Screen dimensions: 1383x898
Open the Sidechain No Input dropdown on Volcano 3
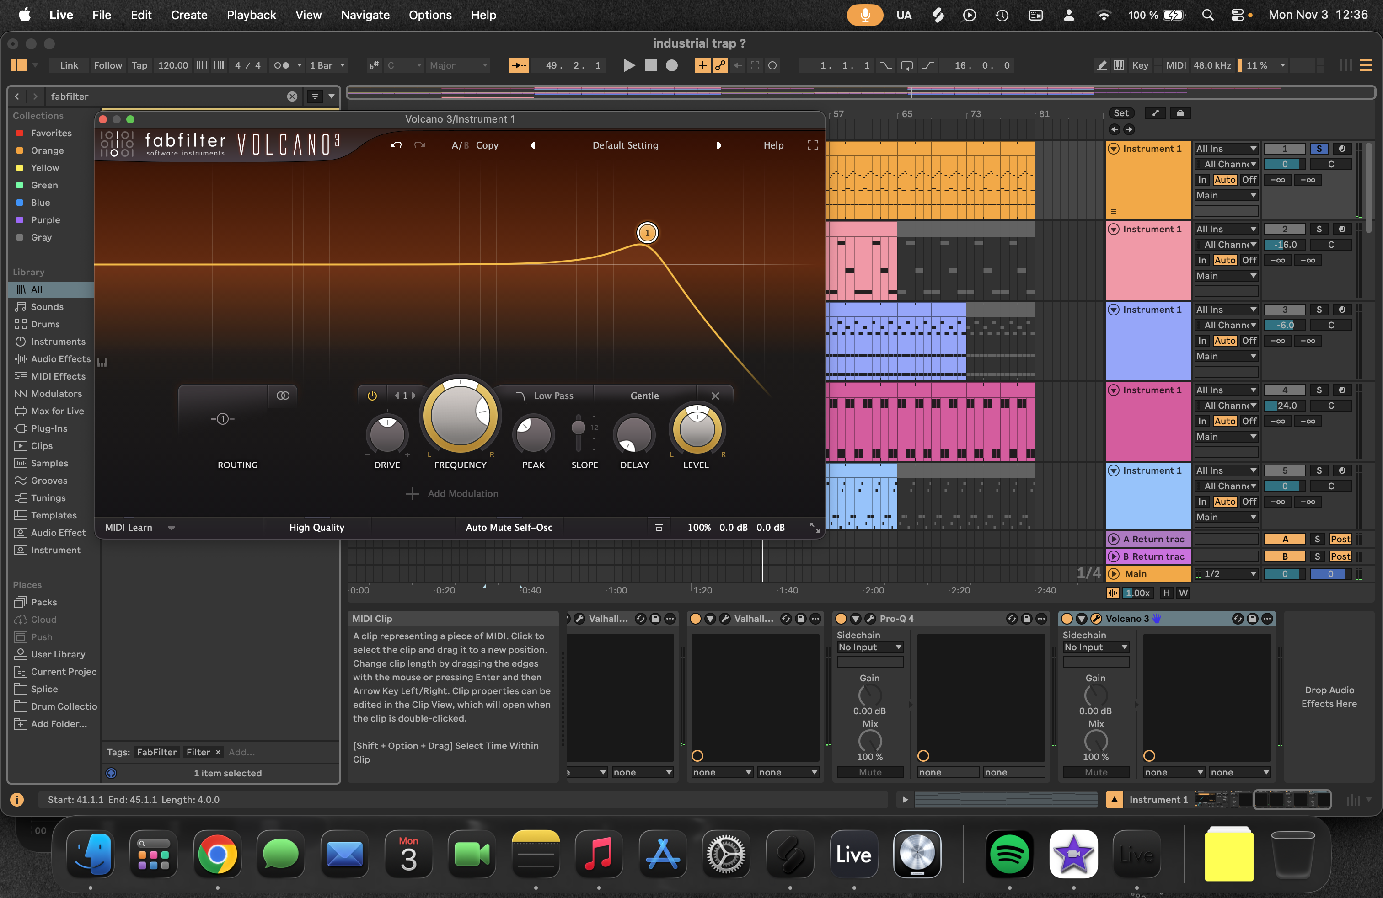(x=1095, y=647)
